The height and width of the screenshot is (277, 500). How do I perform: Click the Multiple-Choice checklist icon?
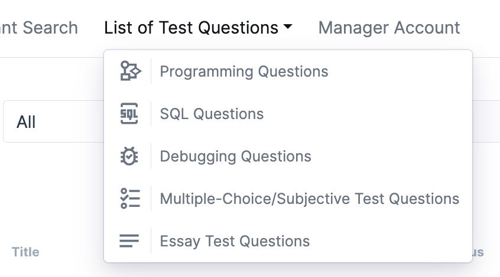tap(130, 199)
